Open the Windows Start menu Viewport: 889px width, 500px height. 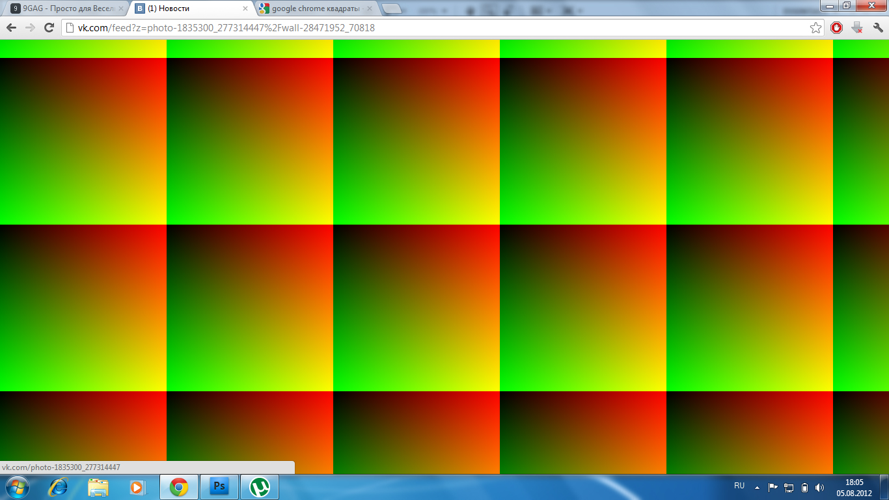[16, 487]
